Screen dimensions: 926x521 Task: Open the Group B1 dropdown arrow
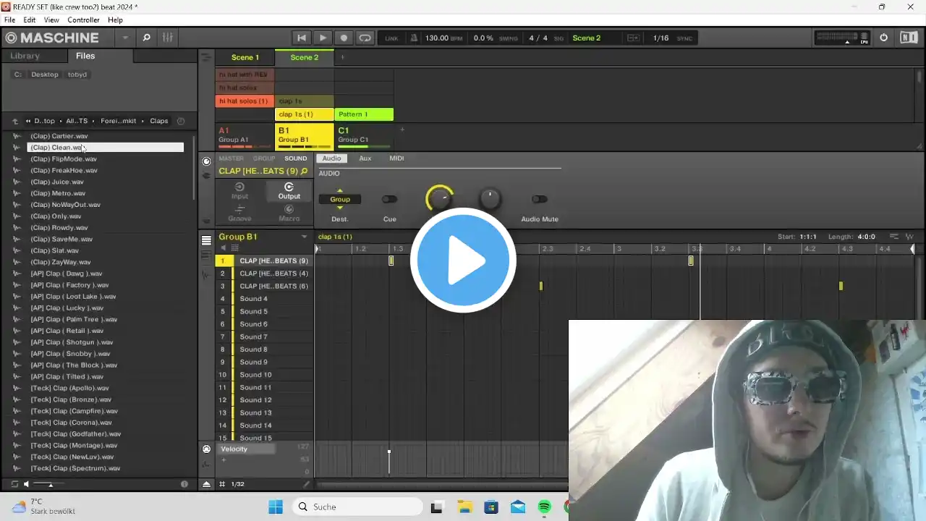pos(305,237)
